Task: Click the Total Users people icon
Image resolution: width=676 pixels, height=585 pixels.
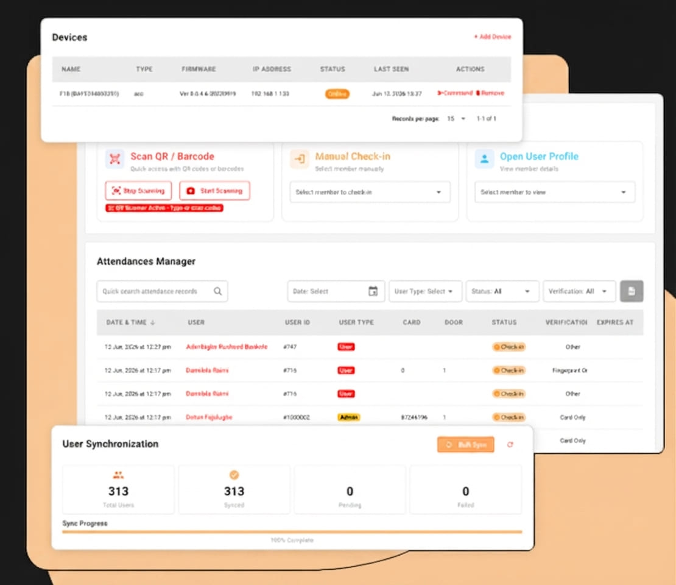Action: [x=118, y=475]
